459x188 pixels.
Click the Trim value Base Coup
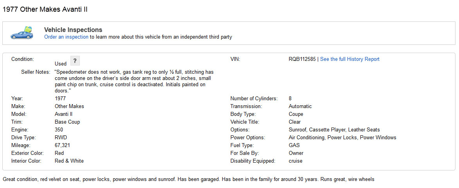coord(67,122)
